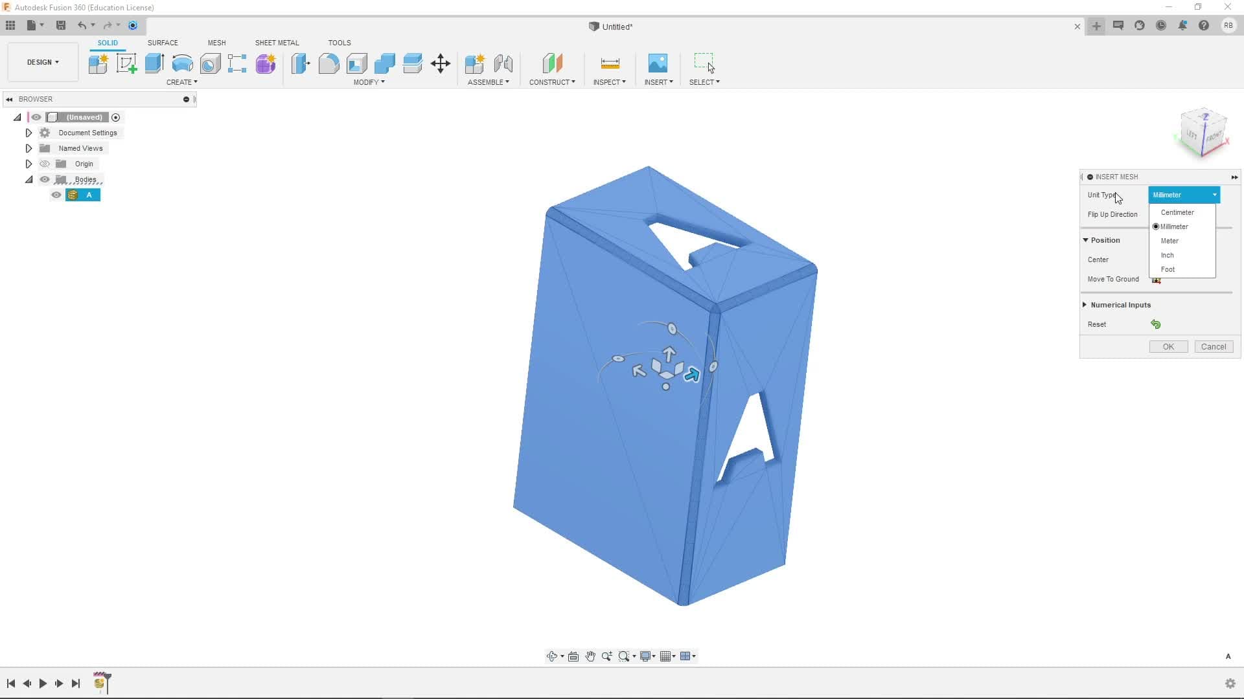This screenshot has height=699, width=1244.
Task: Toggle visibility of the Bodies folder
Action: coord(45,179)
